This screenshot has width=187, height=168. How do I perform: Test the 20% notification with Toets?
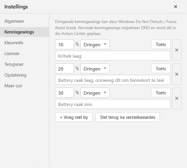(161, 68)
